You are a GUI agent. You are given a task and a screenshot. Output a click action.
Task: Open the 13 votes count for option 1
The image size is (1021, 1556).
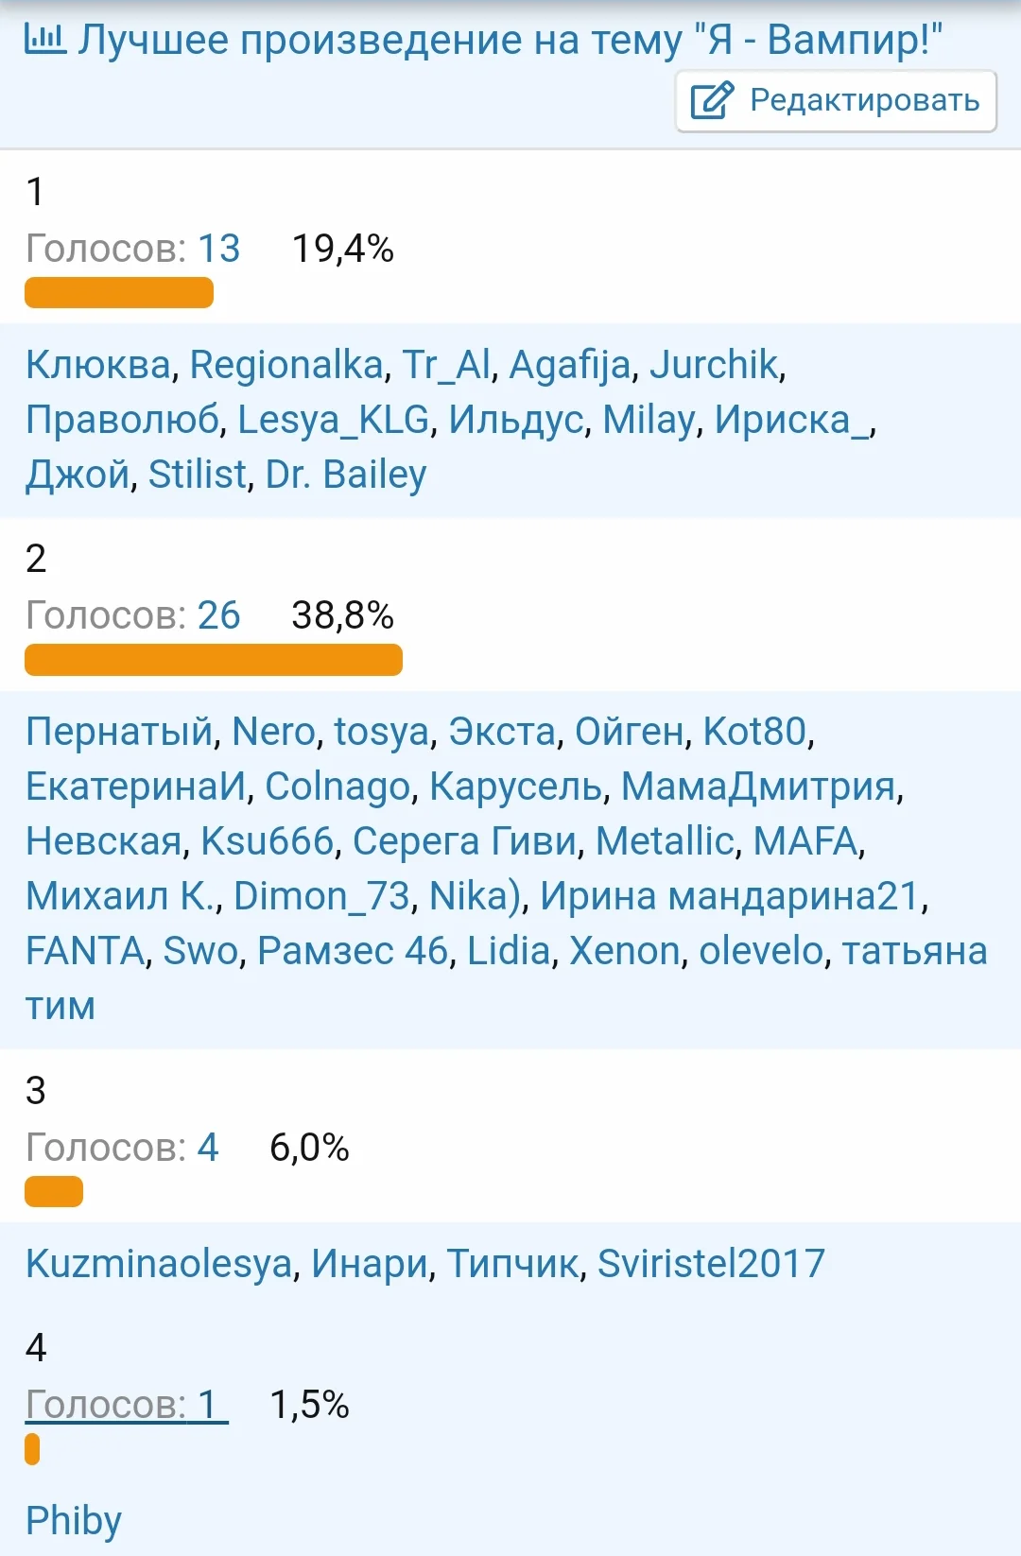pos(218,249)
